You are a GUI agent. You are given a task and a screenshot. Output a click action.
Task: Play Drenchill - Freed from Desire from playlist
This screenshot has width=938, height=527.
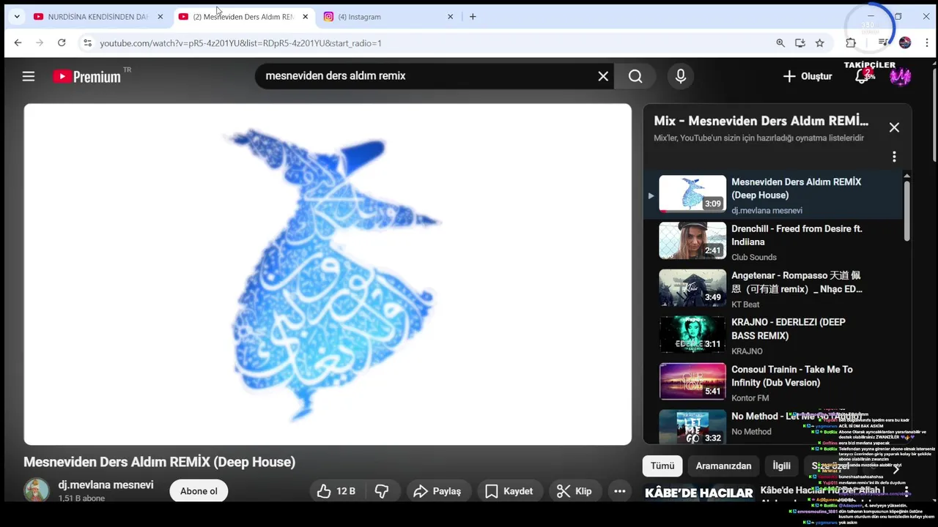773,241
